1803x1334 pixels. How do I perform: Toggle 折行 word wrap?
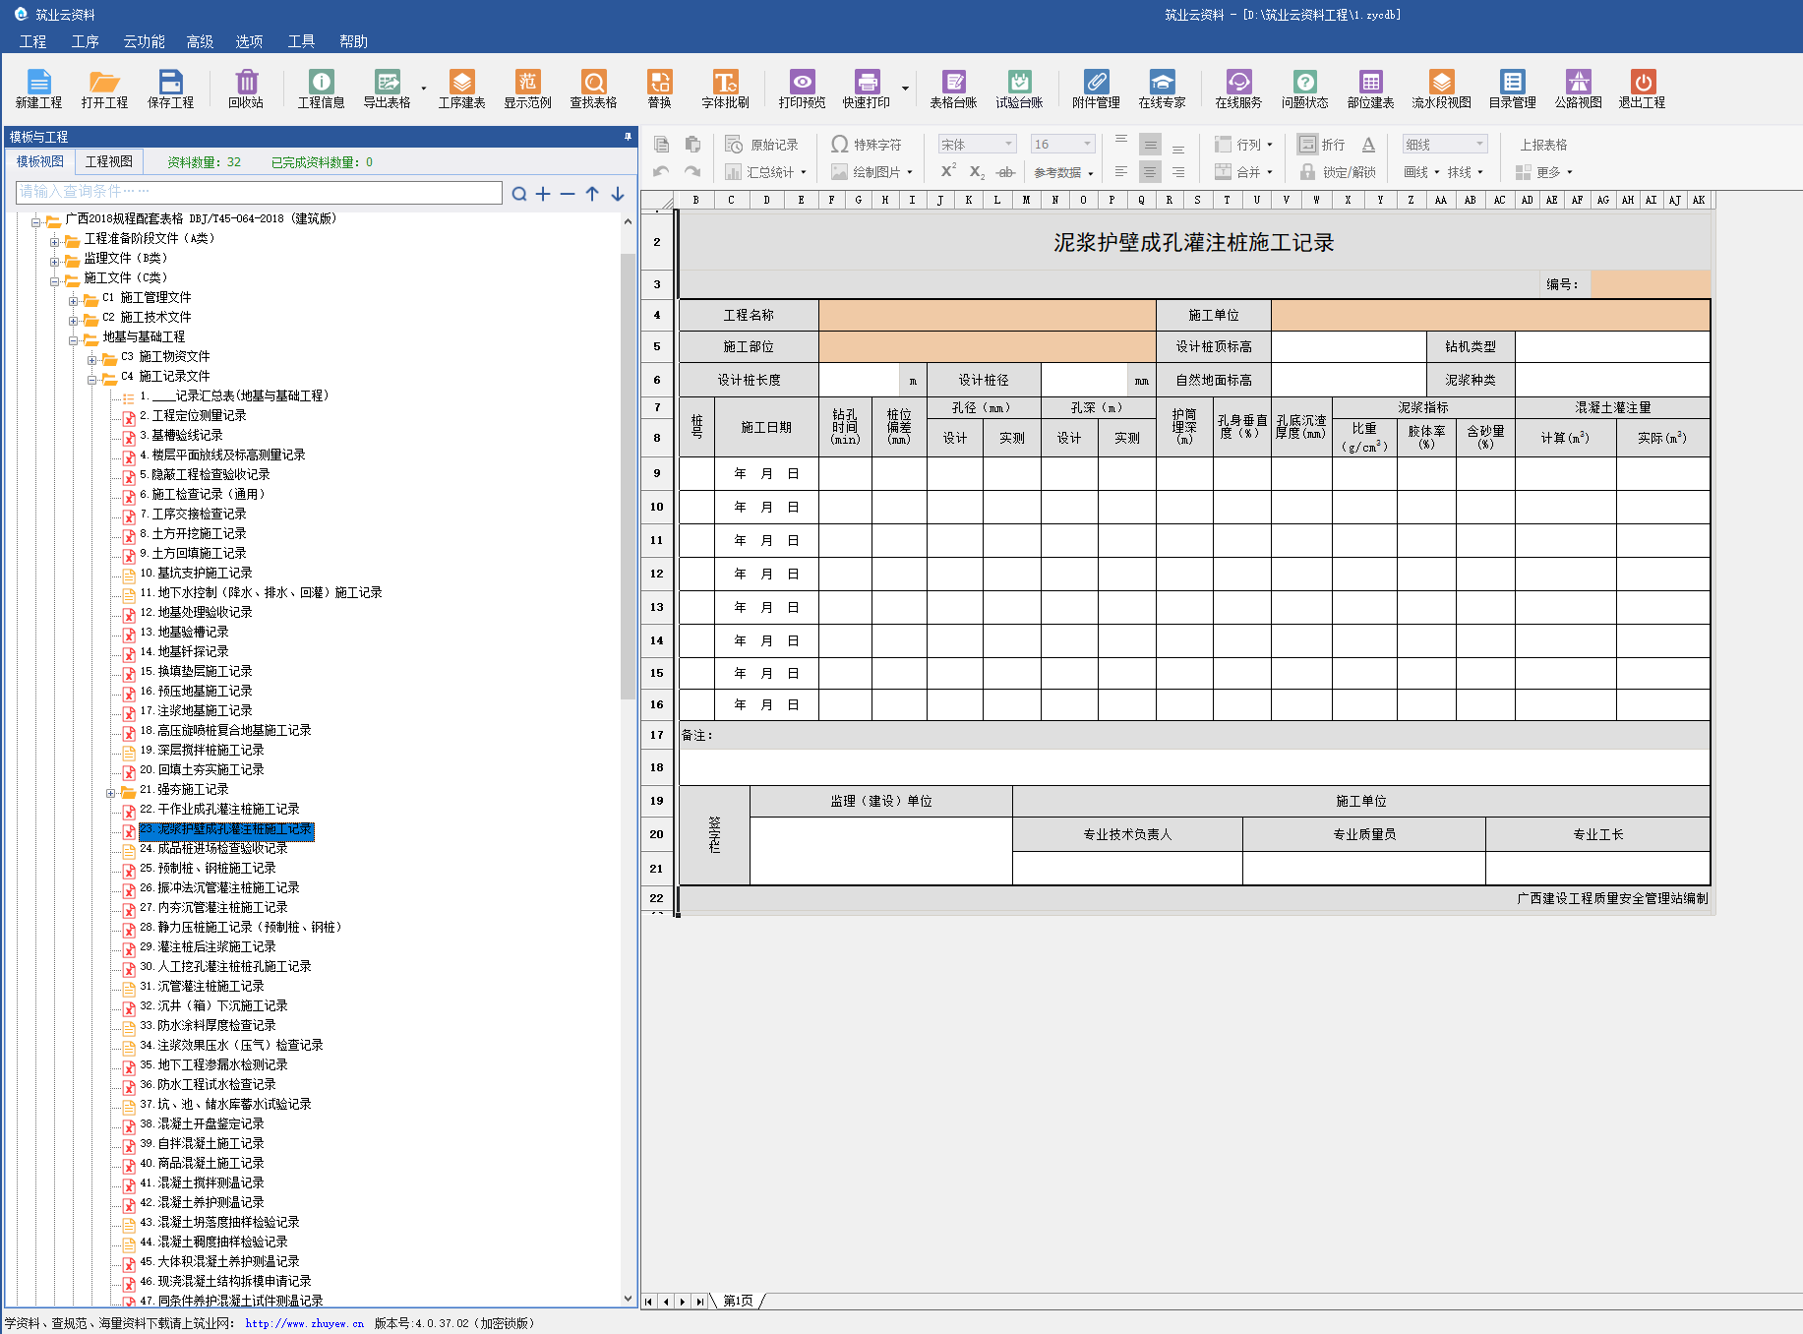[1321, 145]
